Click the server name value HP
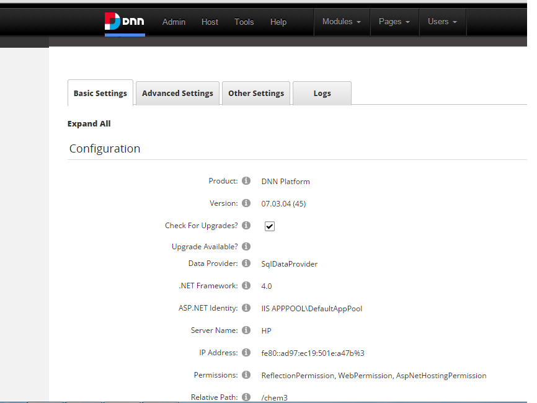This screenshot has width=537, height=403. click(x=266, y=330)
